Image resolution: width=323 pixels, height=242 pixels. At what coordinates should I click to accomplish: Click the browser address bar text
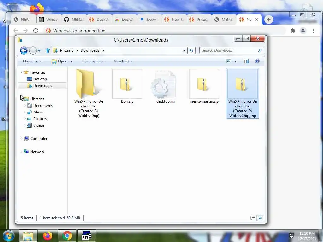(79, 31)
